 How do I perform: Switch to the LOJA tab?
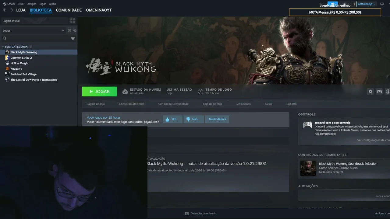coord(21,10)
